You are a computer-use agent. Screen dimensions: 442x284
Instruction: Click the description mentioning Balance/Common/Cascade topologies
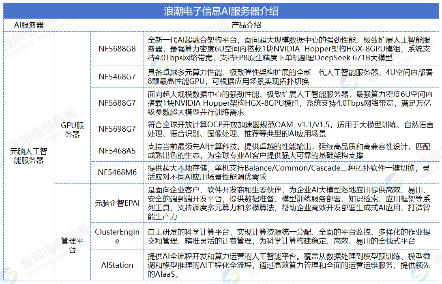290,172
